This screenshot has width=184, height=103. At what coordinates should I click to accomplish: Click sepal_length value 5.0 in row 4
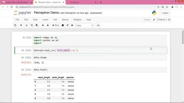pos(49,98)
